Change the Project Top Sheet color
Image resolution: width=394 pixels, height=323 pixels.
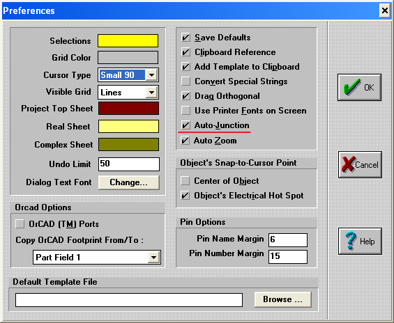(128, 109)
